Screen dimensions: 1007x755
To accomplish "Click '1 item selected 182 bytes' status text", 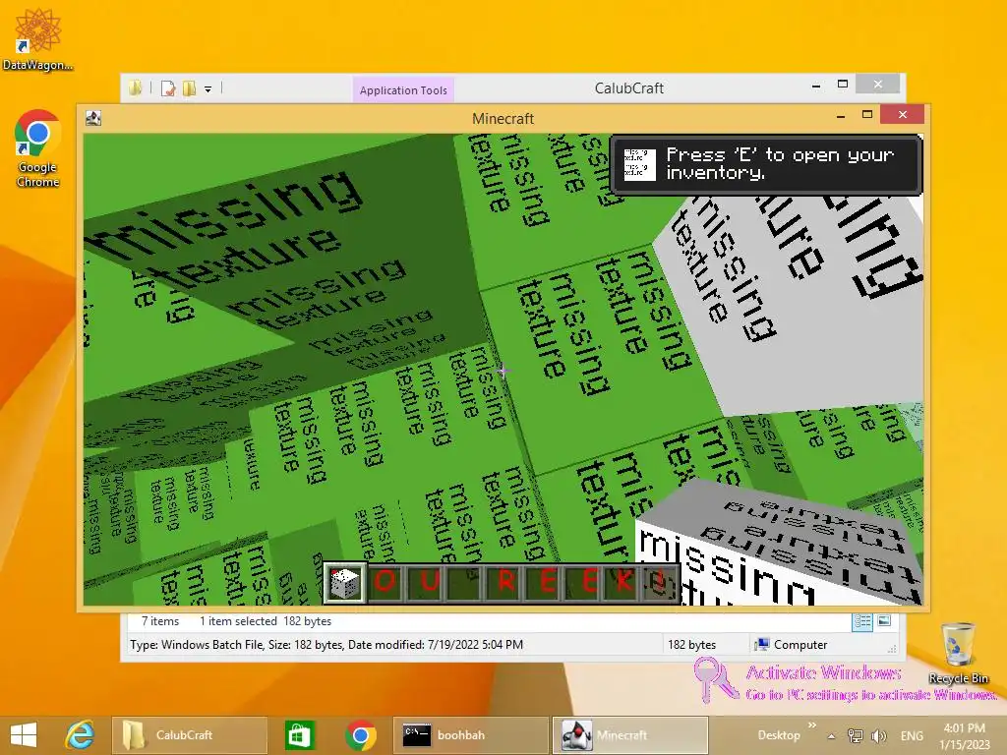I will 266,621.
